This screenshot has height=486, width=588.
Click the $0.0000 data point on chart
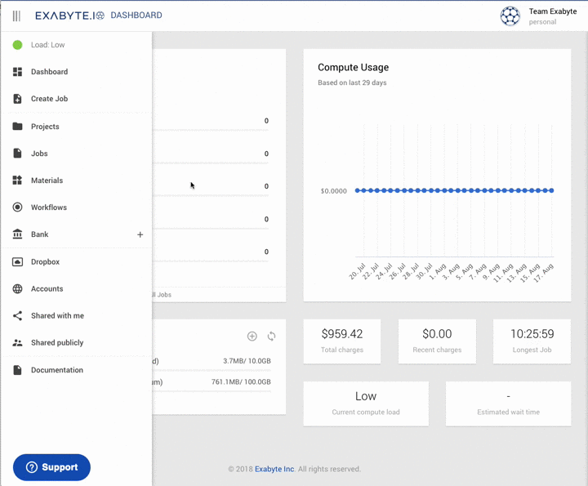click(359, 190)
